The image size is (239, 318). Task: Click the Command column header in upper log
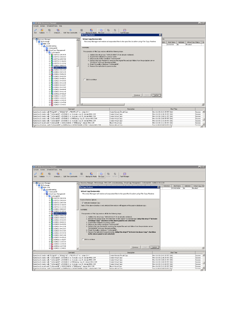71,109
